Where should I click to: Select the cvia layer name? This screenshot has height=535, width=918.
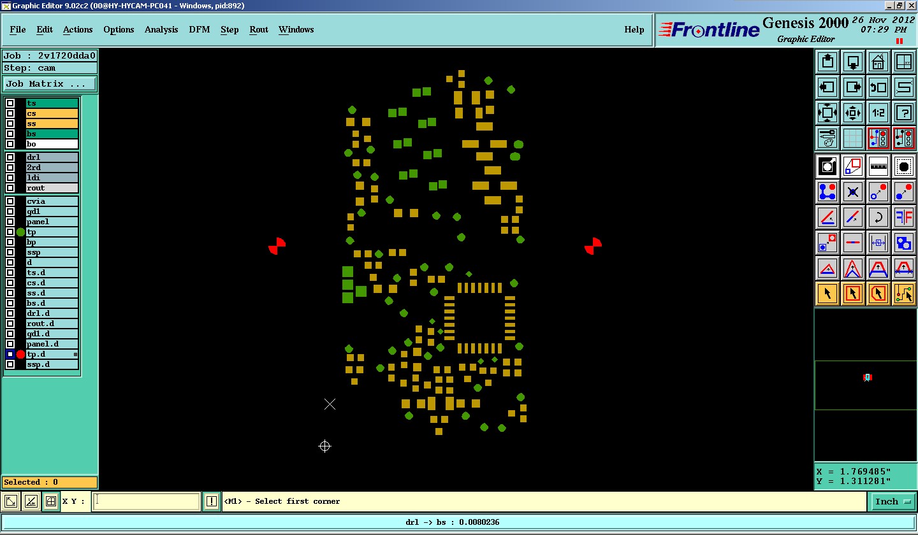click(x=52, y=201)
